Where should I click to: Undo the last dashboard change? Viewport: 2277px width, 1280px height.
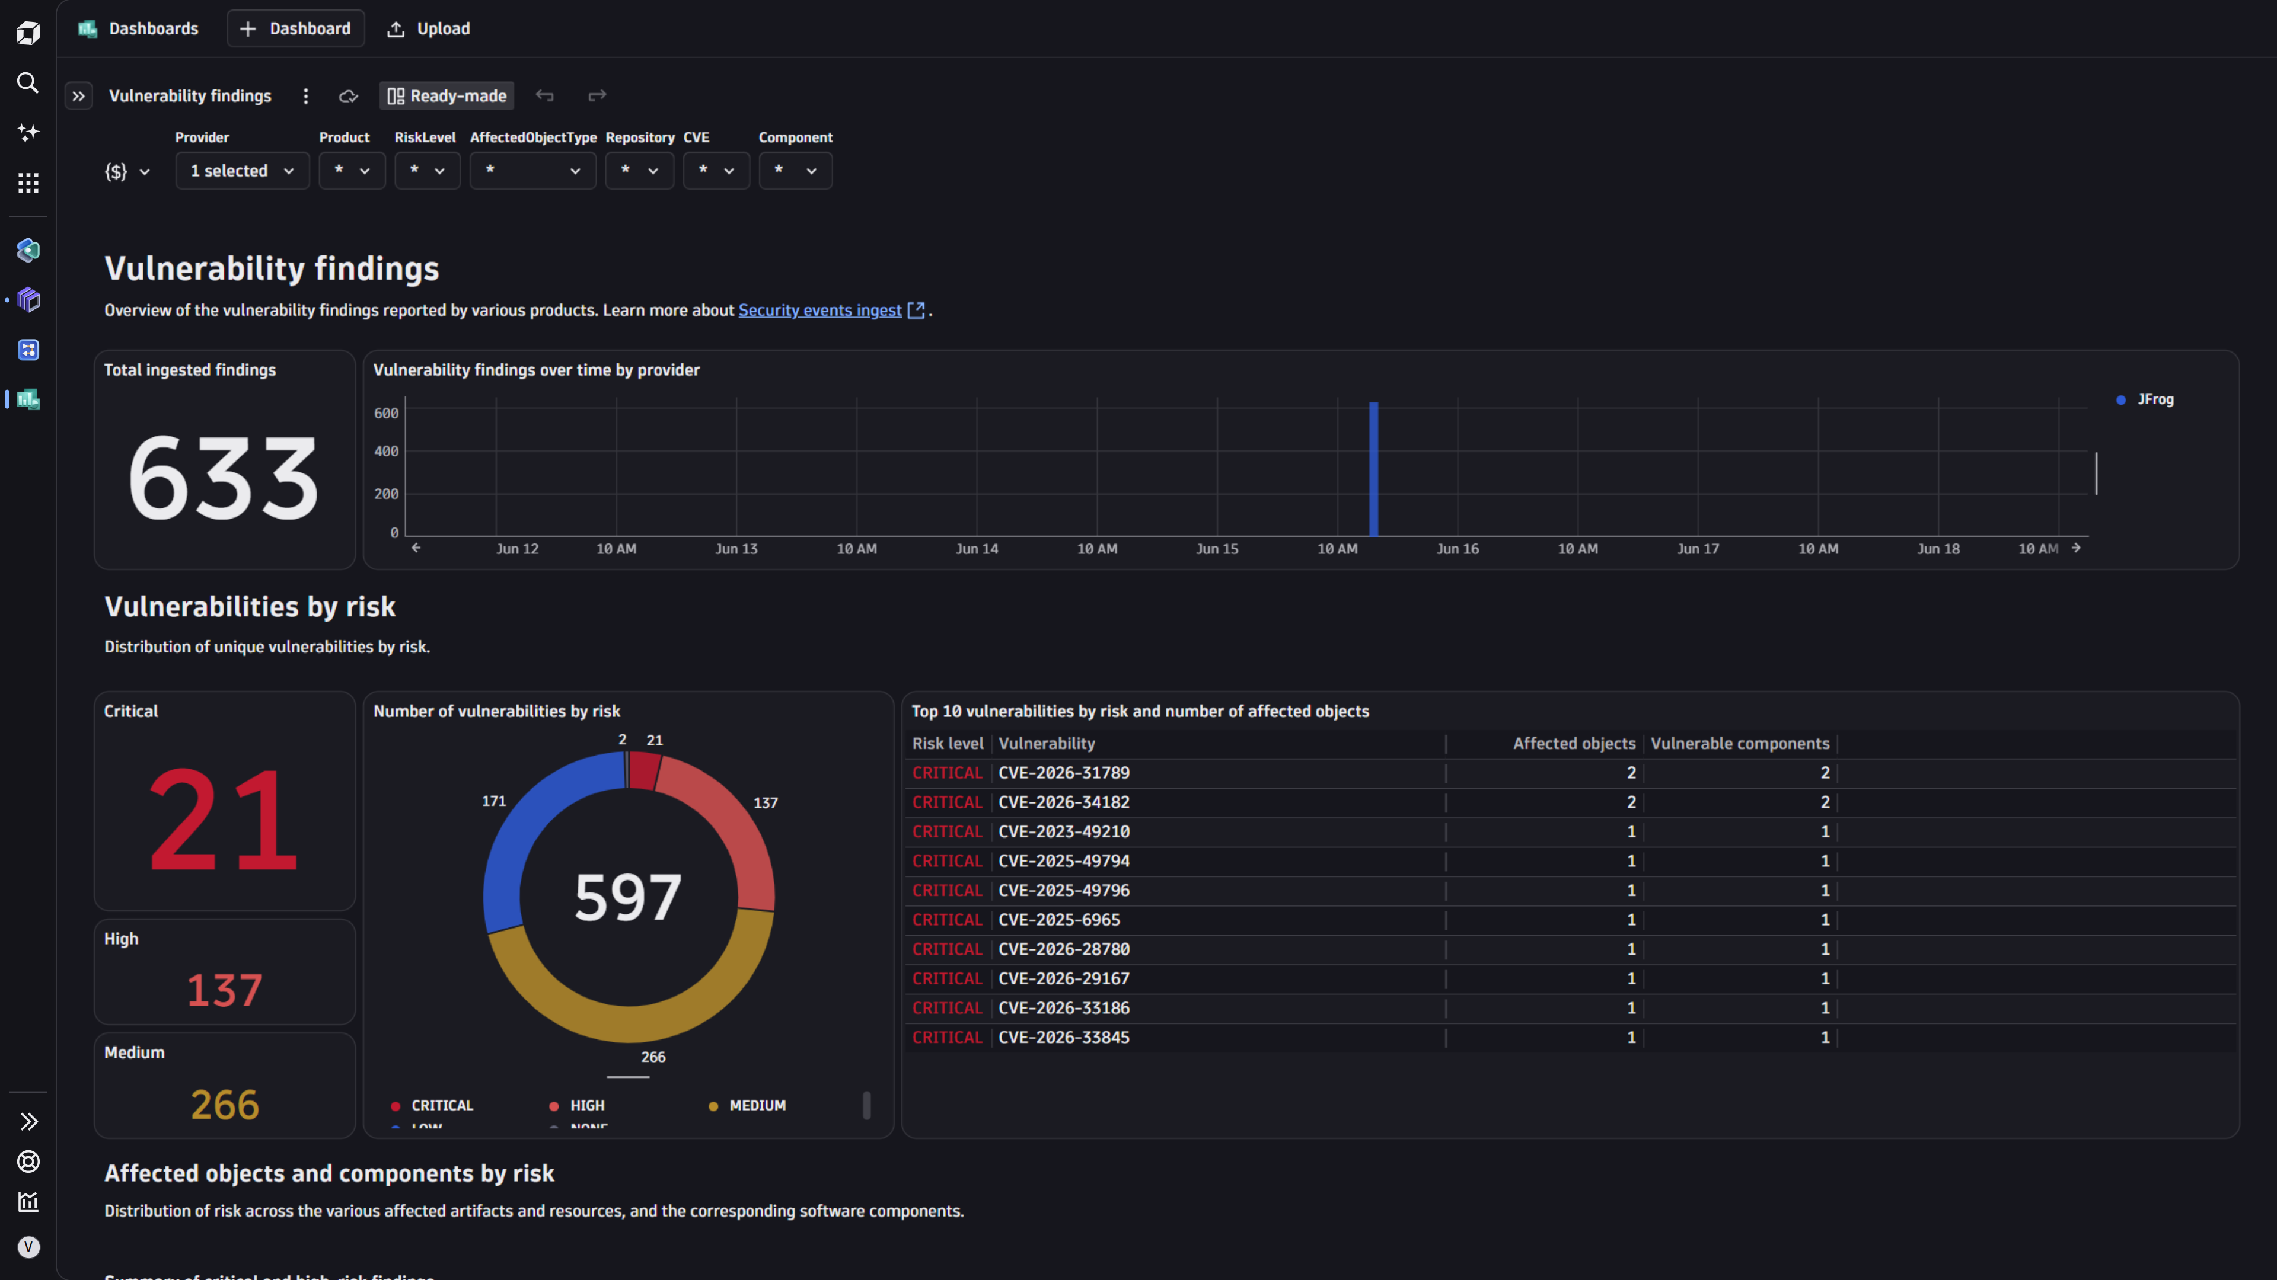click(x=544, y=95)
